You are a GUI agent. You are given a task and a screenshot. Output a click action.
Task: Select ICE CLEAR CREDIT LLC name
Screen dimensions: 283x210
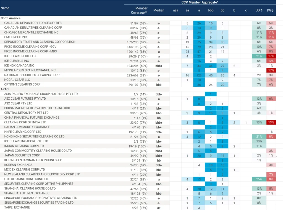20,56
